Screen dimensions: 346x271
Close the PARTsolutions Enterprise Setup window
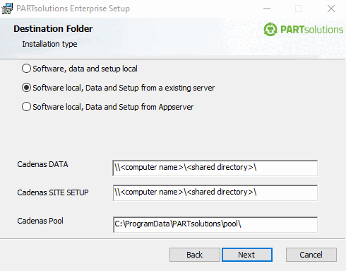331,8
